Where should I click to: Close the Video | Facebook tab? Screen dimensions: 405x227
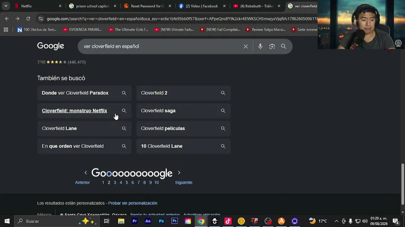coord(225,6)
